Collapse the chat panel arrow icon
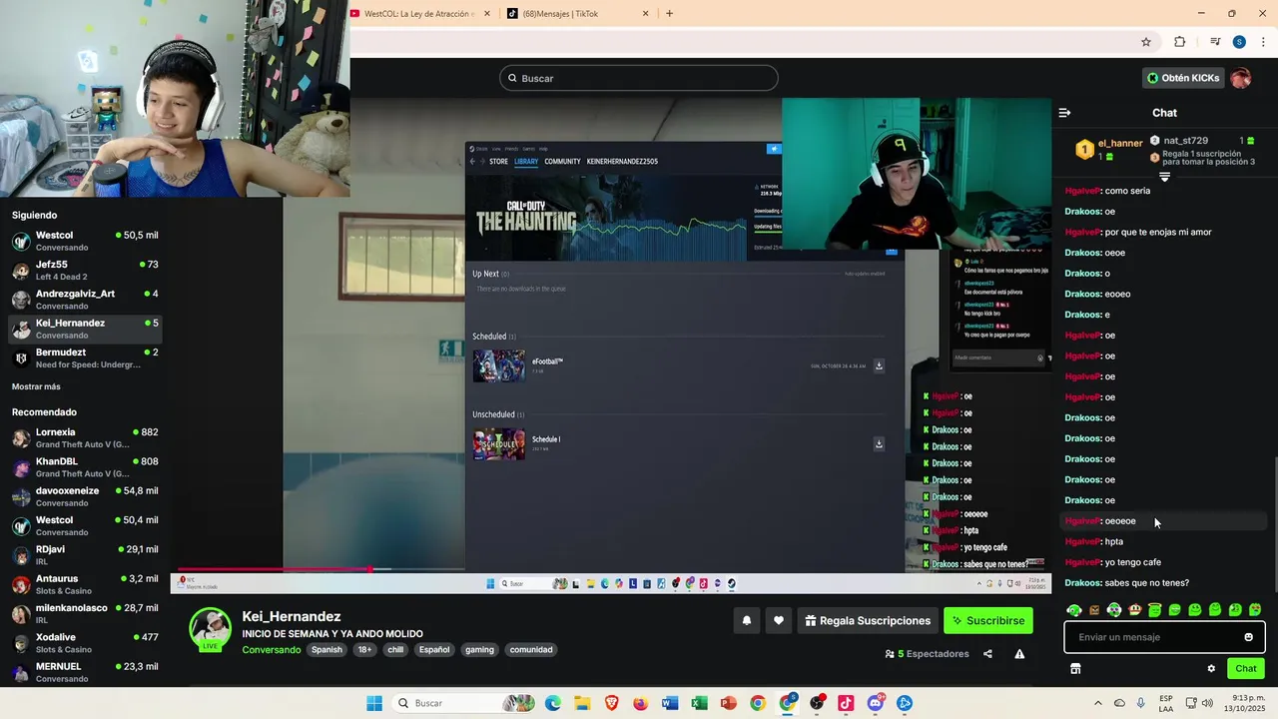This screenshot has height=719, width=1278. coord(1064,113)
